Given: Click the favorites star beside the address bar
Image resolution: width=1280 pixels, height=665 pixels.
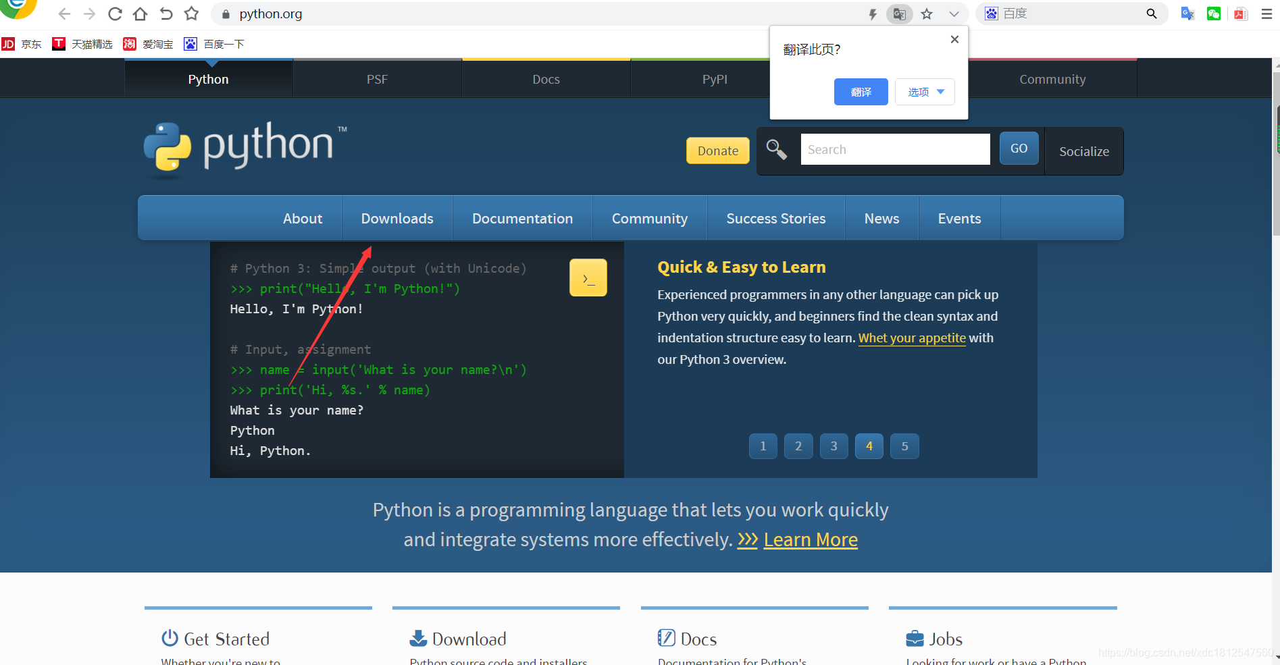Looking at the screenshot, I should pyautogui.click(x=192, y=14).
